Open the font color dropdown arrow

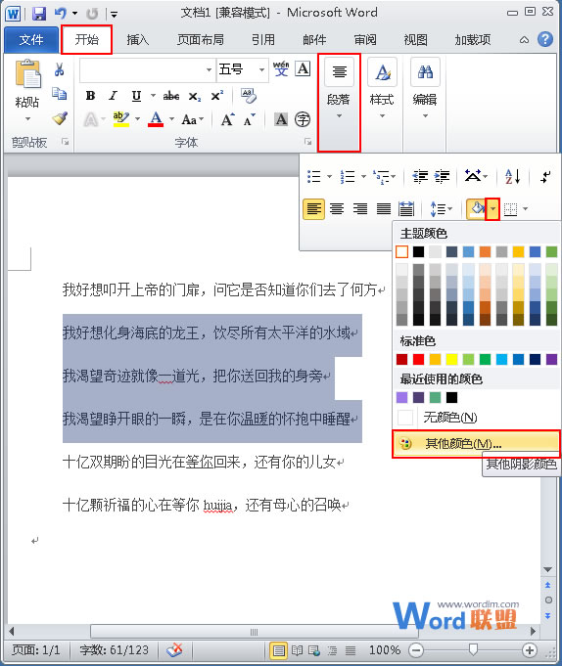click(171, 119)
